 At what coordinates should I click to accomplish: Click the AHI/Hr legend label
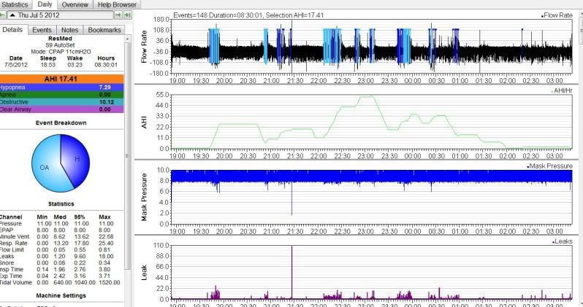(563, 90)
